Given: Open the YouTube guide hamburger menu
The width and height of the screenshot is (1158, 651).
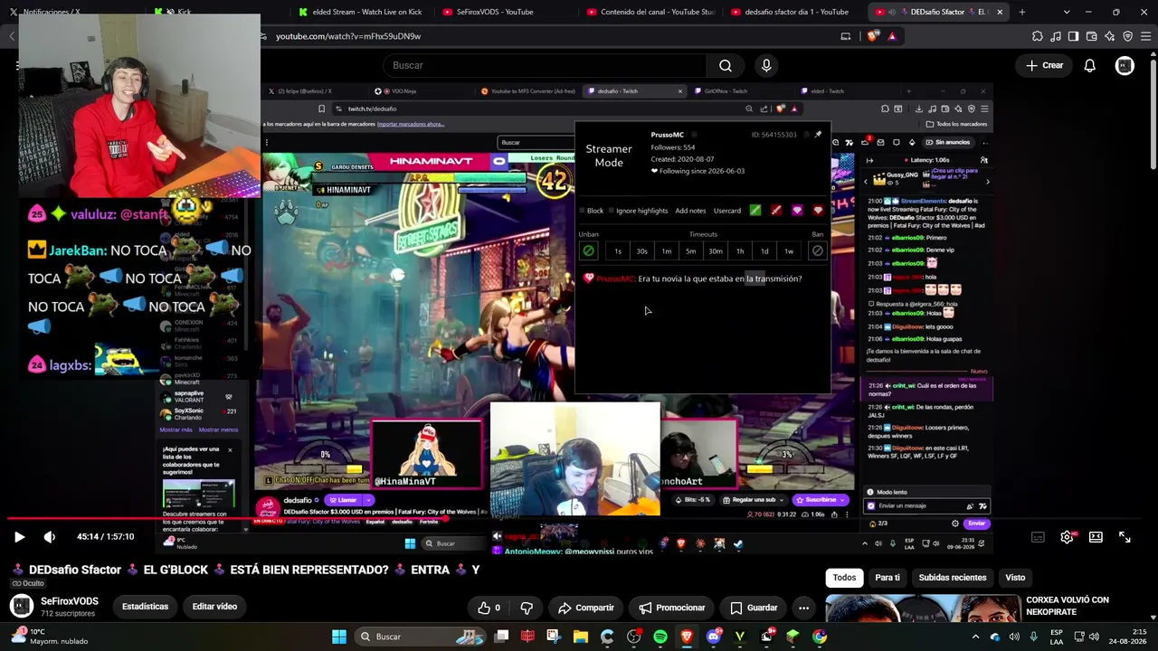Looking at the screenshot, I should point(17,65).
